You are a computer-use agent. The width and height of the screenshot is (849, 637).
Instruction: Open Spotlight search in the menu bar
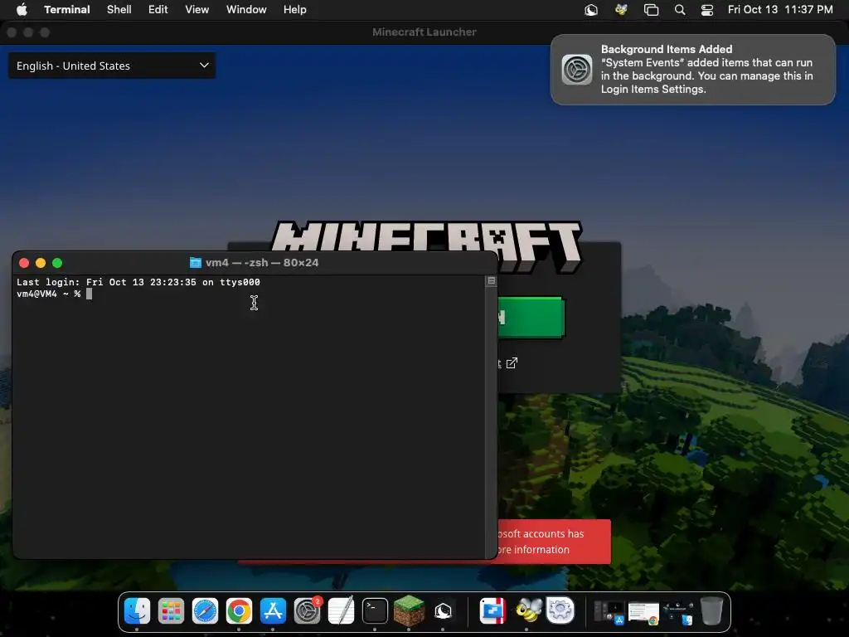[x=680, y=10]
